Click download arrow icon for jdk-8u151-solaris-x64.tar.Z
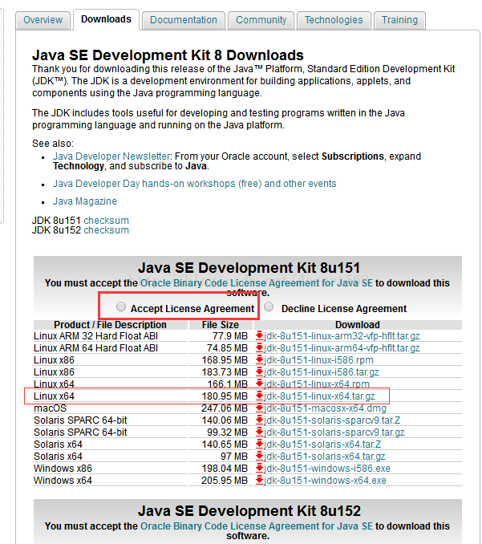Image resolution: width=482 pixels, height=544 pixels. 259,444
